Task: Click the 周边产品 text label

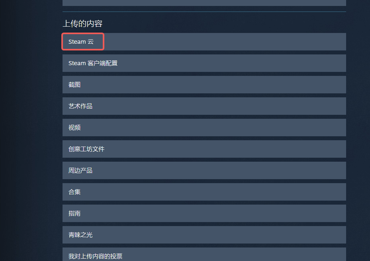Action: (x=80, y=171)
